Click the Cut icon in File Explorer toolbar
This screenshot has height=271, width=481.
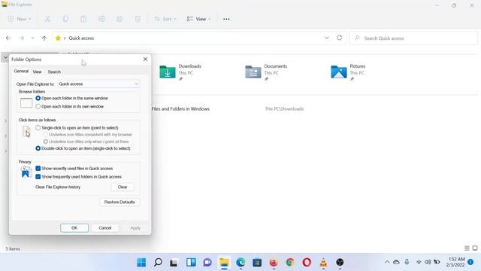(47, 19)
